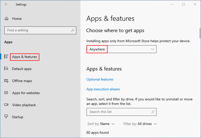Click the Find a setting search box
Screen dimensions: 201x138
38,30
